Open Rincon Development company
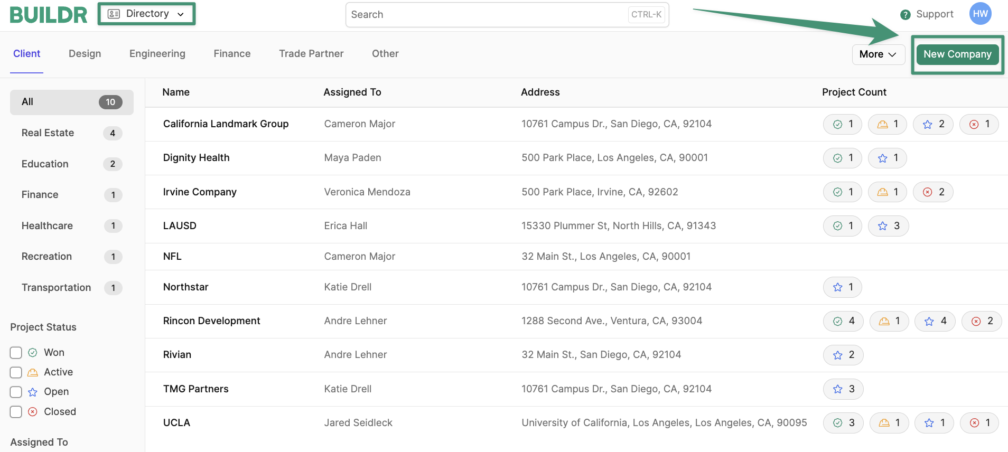 click(x=211, y=321)
